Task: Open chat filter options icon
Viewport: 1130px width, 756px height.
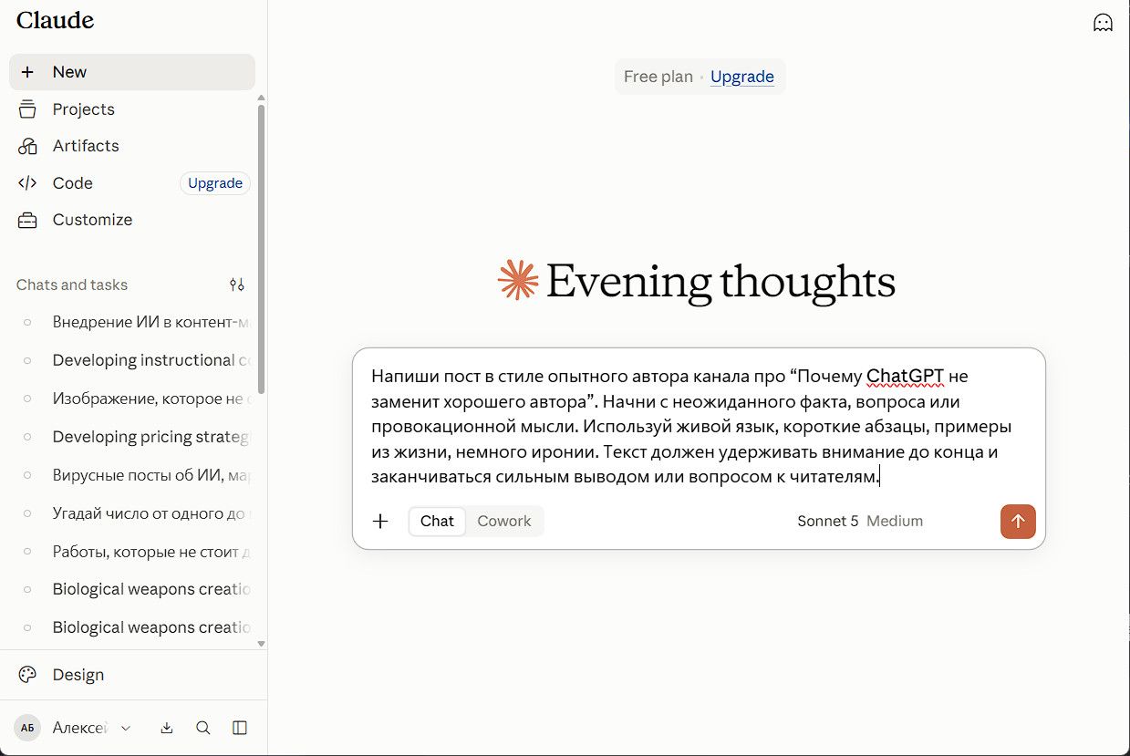Action: click(237, 285)
